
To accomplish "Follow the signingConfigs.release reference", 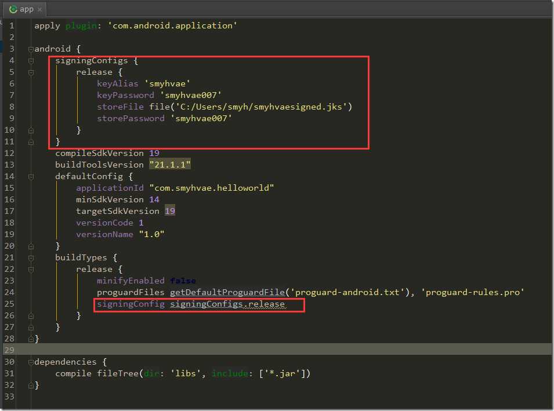I will click(x=227, y=304).
